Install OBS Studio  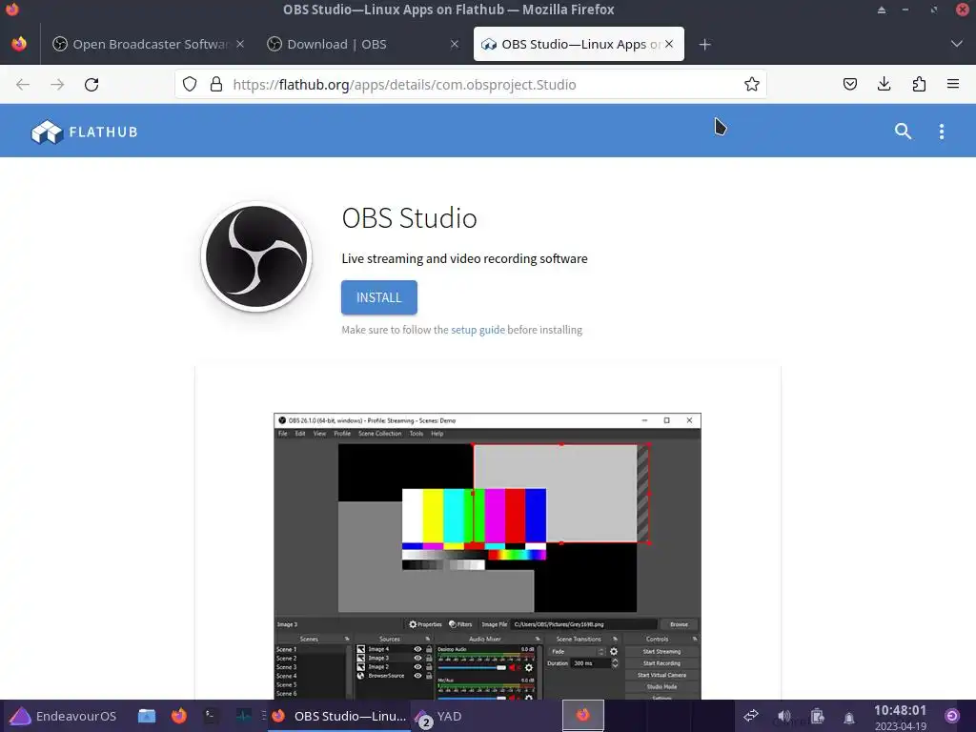click(x=379, y=297)
